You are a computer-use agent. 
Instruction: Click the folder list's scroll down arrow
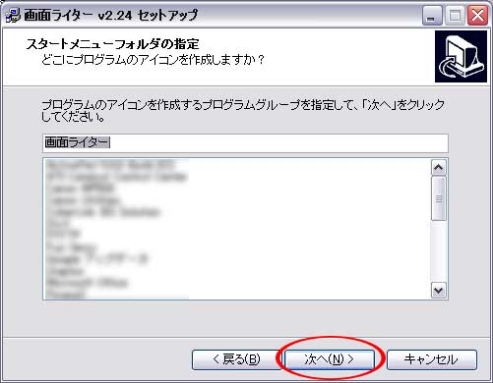(x=439, y=290)
